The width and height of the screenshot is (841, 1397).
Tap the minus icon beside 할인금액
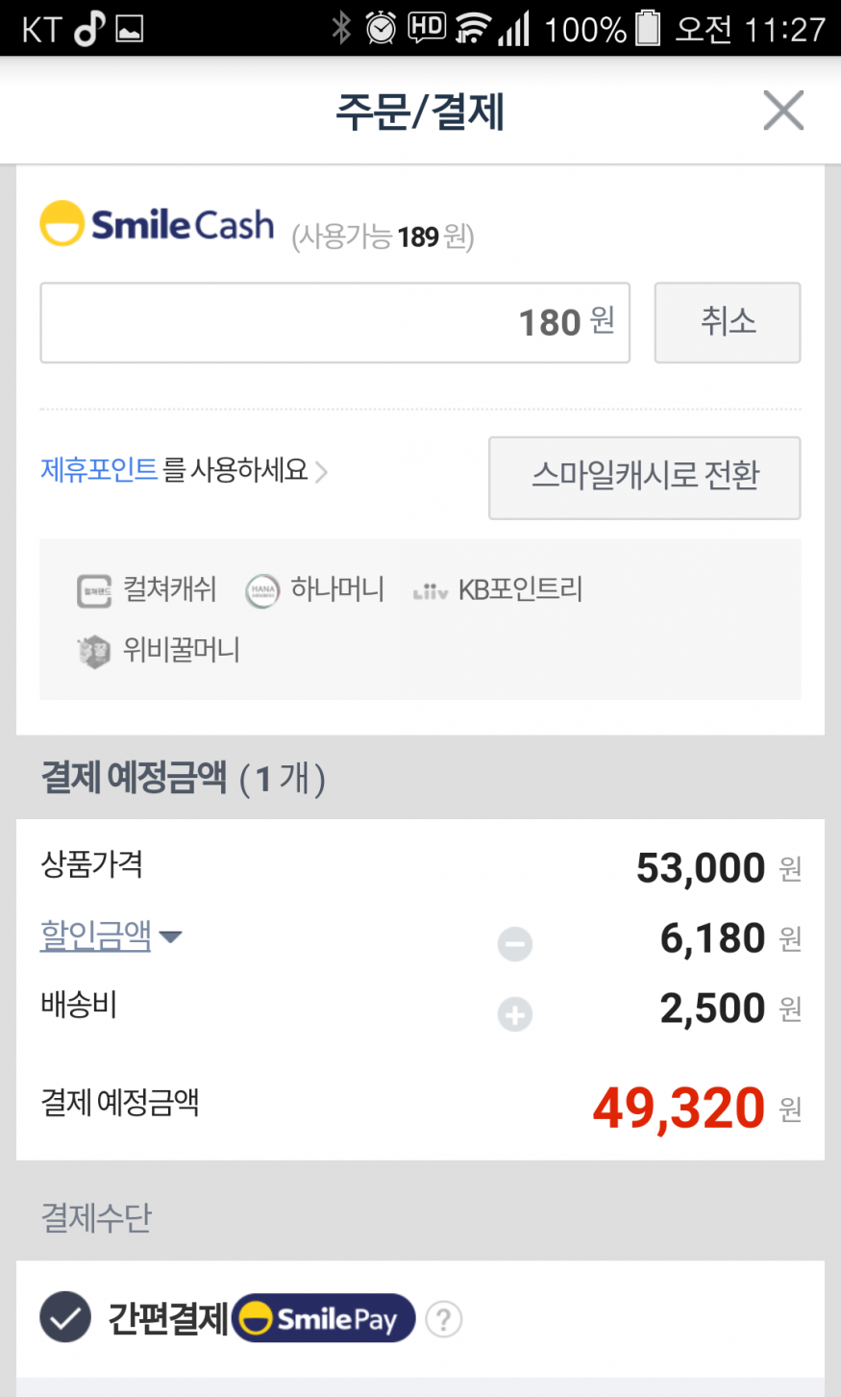pos(514,943)
